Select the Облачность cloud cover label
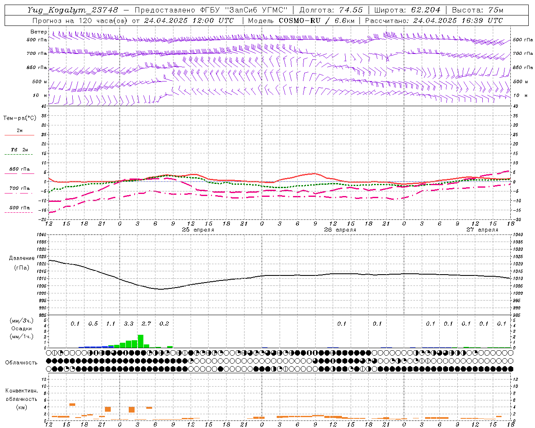535x428 pixels. pyautogui.click(x=21, y=362)
